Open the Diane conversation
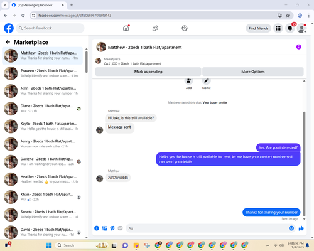314x251 pixels. [x=42, y=109]
